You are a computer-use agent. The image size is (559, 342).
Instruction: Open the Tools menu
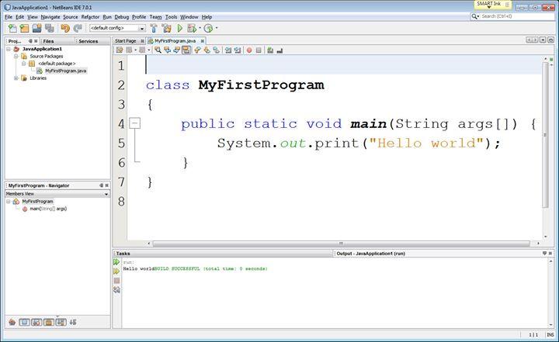[171, 17]
